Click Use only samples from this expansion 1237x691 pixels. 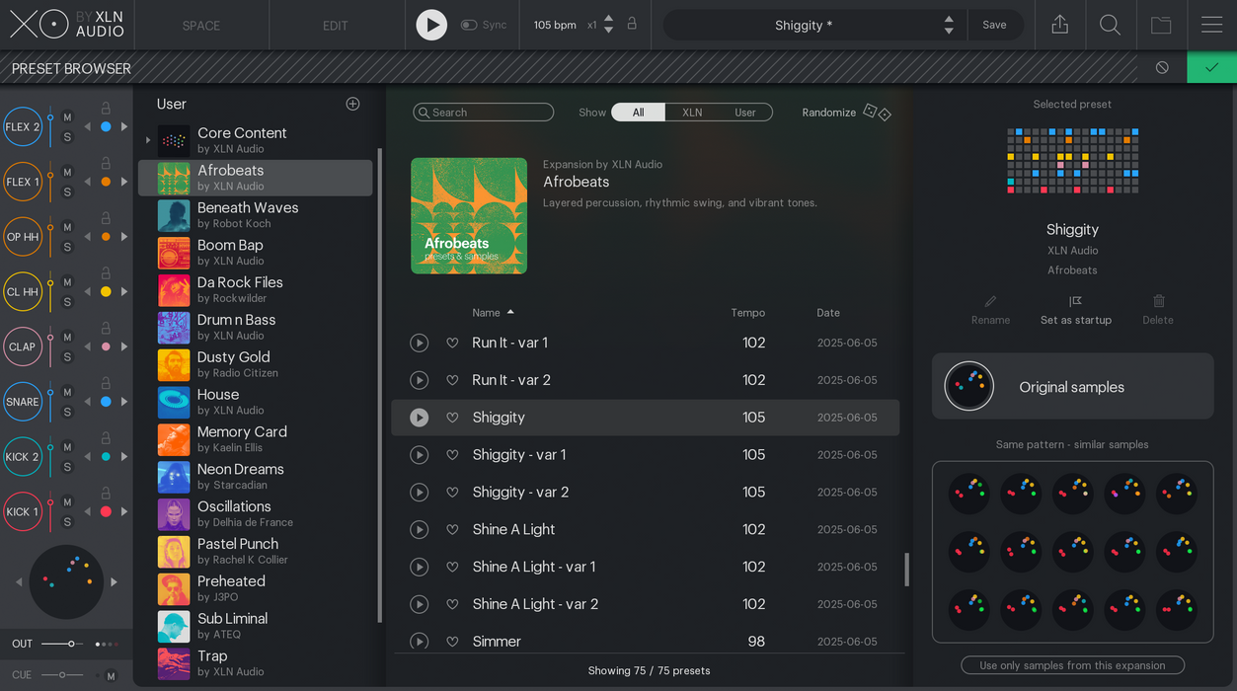pos(1072,664)
